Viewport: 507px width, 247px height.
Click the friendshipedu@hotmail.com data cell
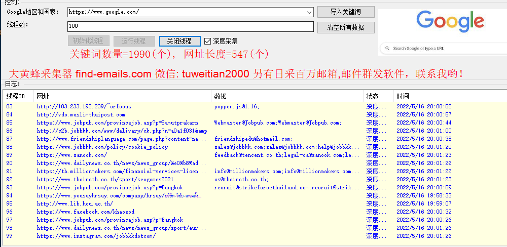tap(253, 139)
